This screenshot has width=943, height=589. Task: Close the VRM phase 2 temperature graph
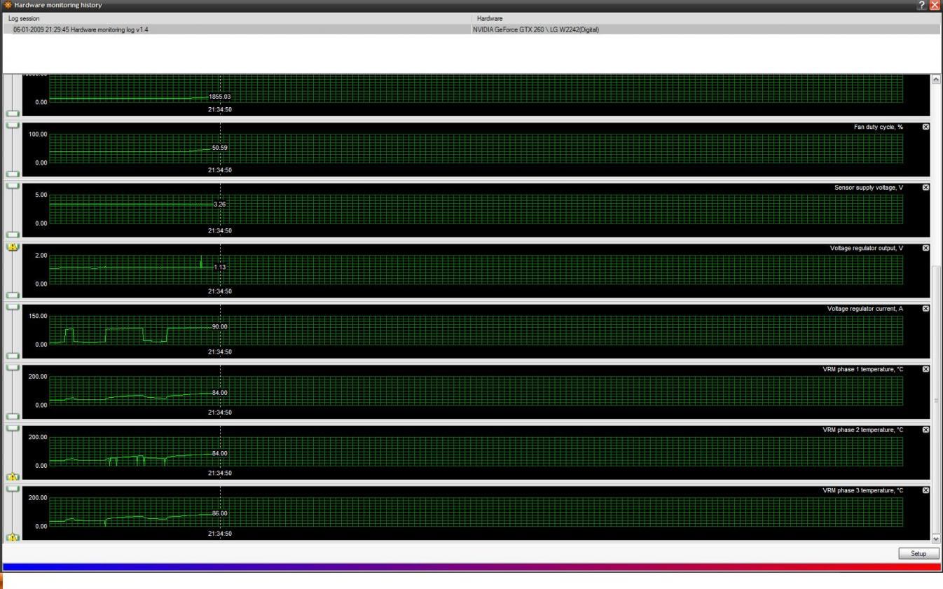(925, 430)
